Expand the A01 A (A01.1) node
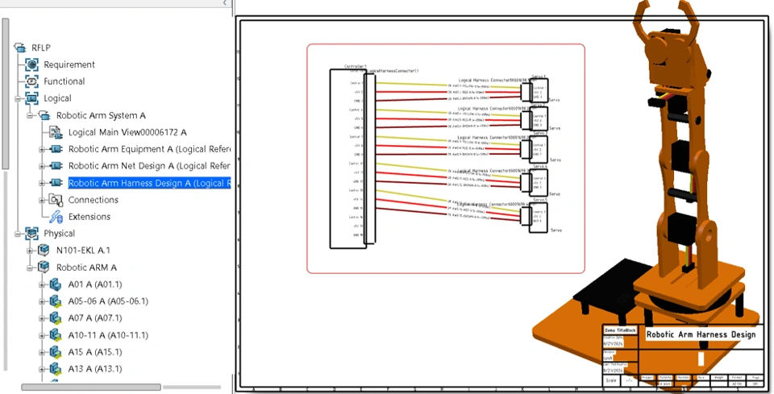Viewport: 774px width, 394px height. 41,284
